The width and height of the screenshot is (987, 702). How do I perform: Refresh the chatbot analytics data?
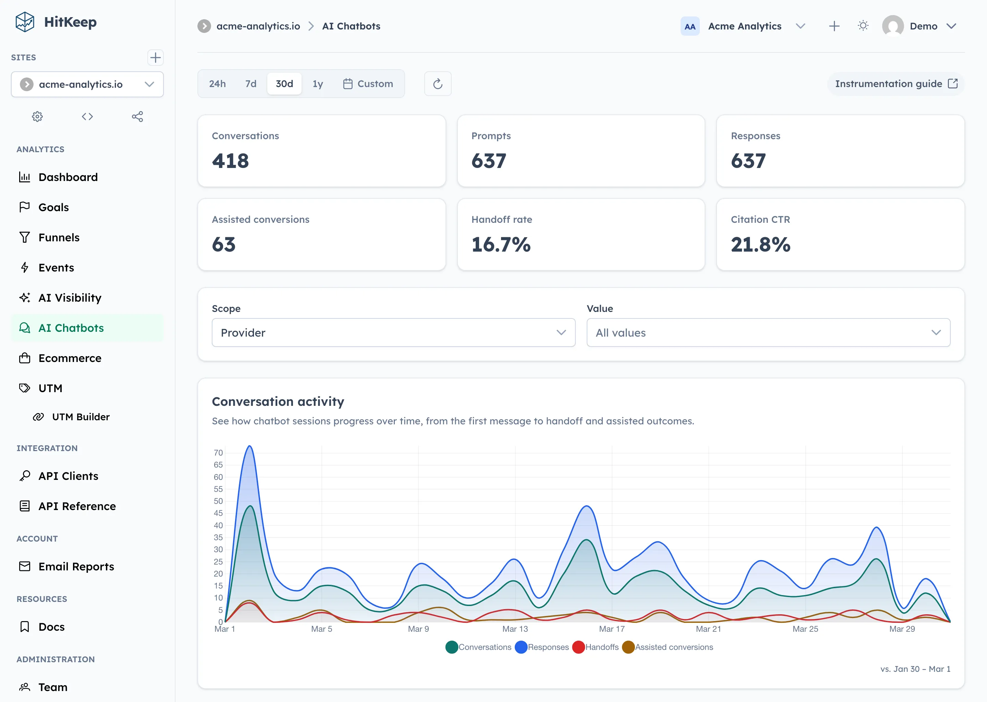(438, 83)
